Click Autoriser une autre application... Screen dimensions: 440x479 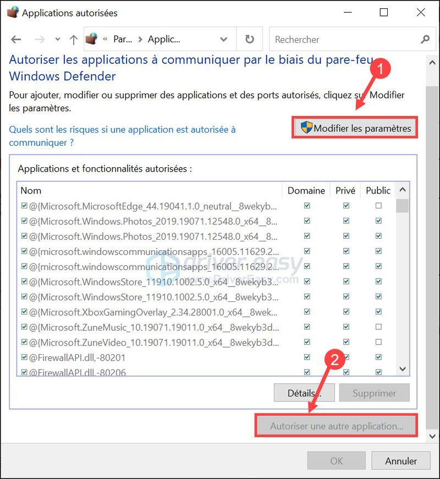coord(337,426)
